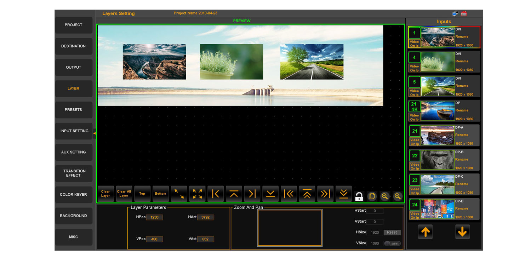Open the COLOR KEYER menu section
Image resolution: width=531 pixels, height=275 pixels.
click(x=73, y=195)
